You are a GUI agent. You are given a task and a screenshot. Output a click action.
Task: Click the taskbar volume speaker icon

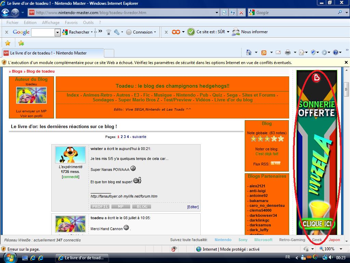(x=331, y=258)
